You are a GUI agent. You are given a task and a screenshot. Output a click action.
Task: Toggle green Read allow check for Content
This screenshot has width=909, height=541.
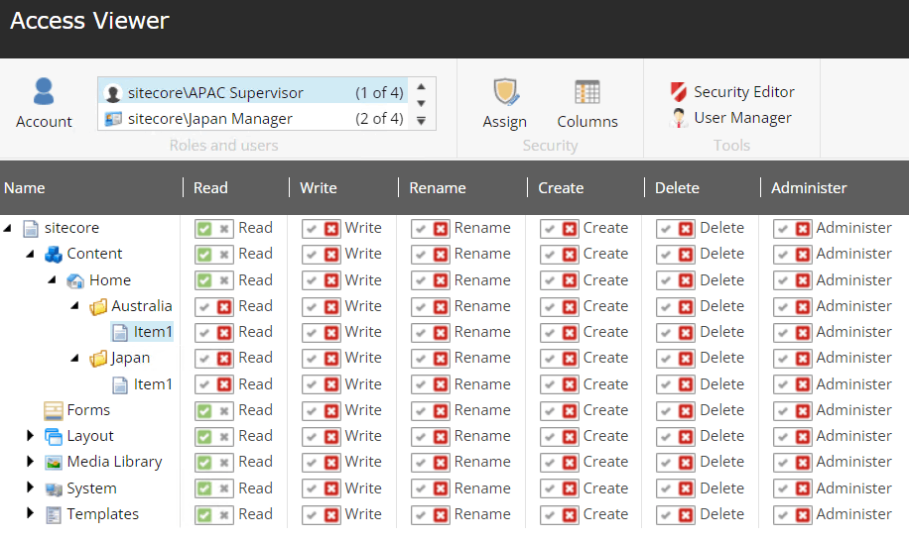pyautogui.click(x=204, y=254)
